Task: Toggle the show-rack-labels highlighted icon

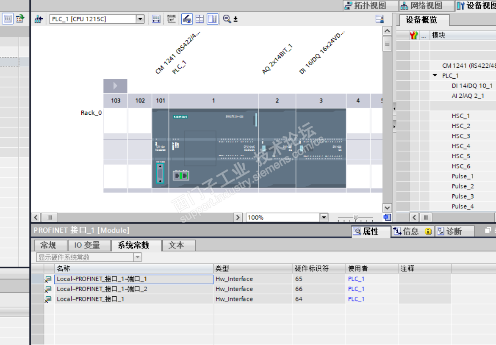Action: (x=187, y=19)
